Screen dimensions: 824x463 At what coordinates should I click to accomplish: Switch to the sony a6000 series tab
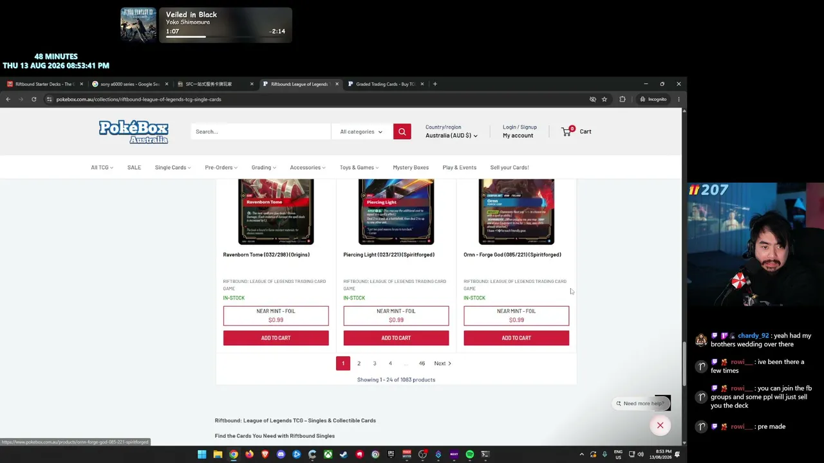[x=130, y=84]
